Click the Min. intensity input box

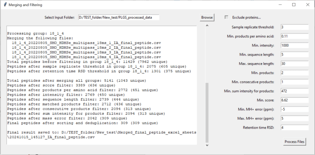coord(294,45)
